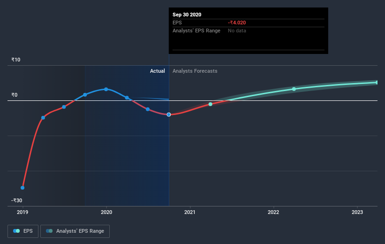Click the late-2019 data point just above zero
Screen dimensions: 385x244
tap(85, 95)
